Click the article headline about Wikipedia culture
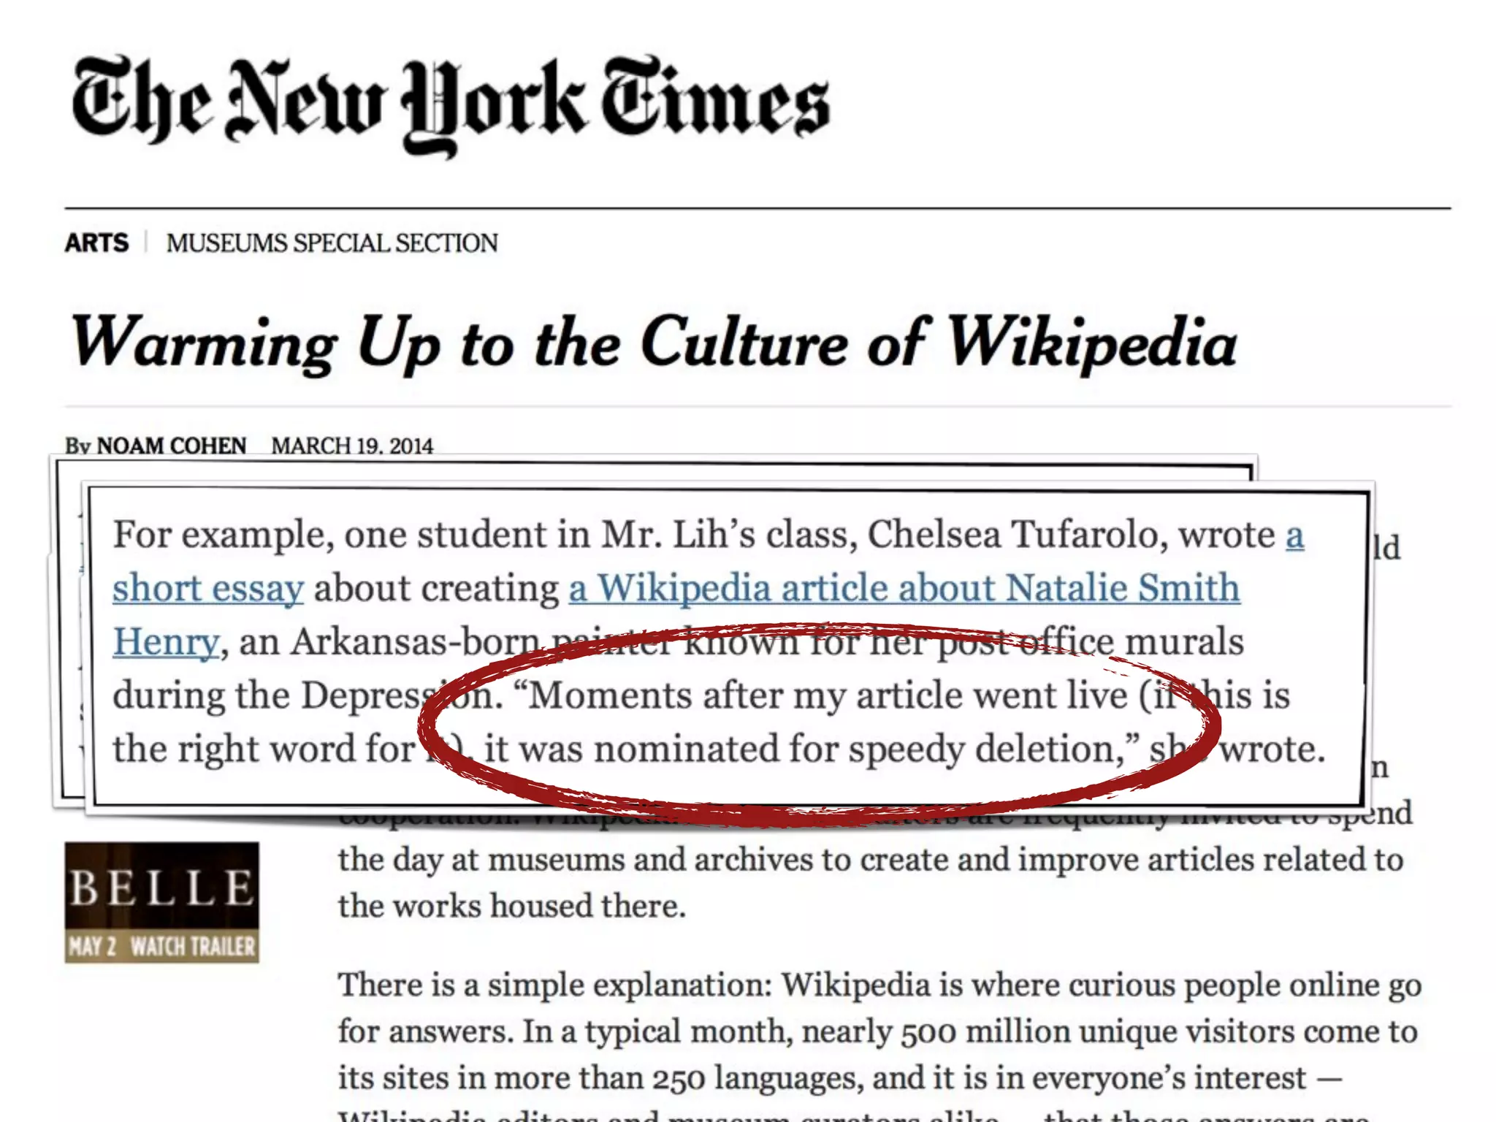1496x1122 pixels. (x=654, y=343)
